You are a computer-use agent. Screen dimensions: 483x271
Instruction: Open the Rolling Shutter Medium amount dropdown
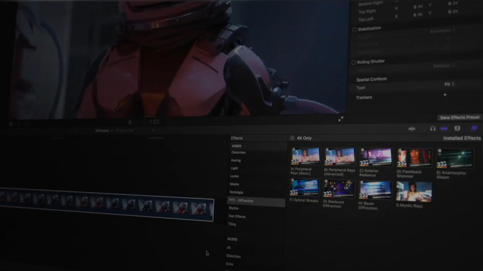444,65
